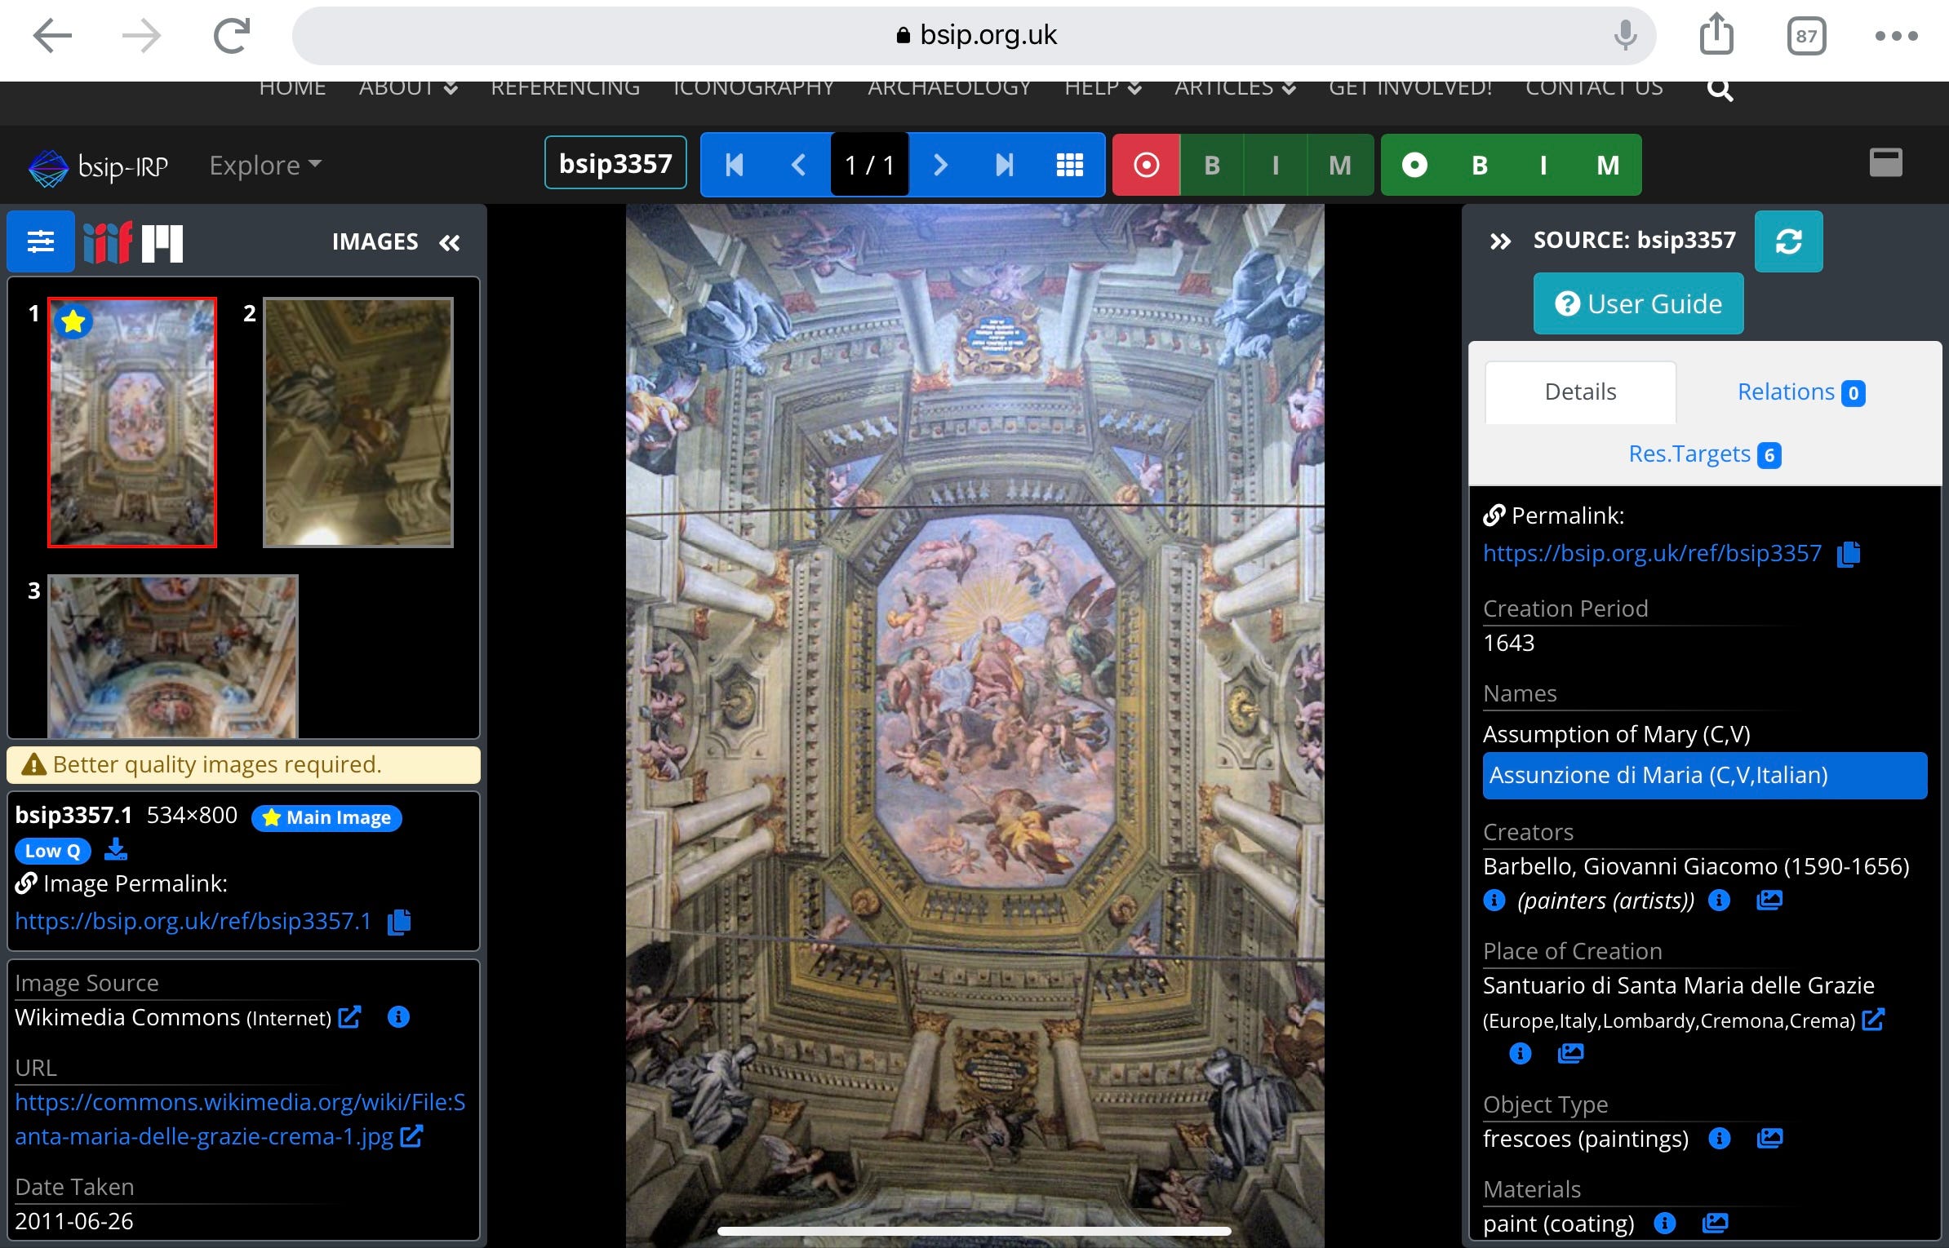
Task: Open the Explore dropdown
Action: click(x=265, y=166)
